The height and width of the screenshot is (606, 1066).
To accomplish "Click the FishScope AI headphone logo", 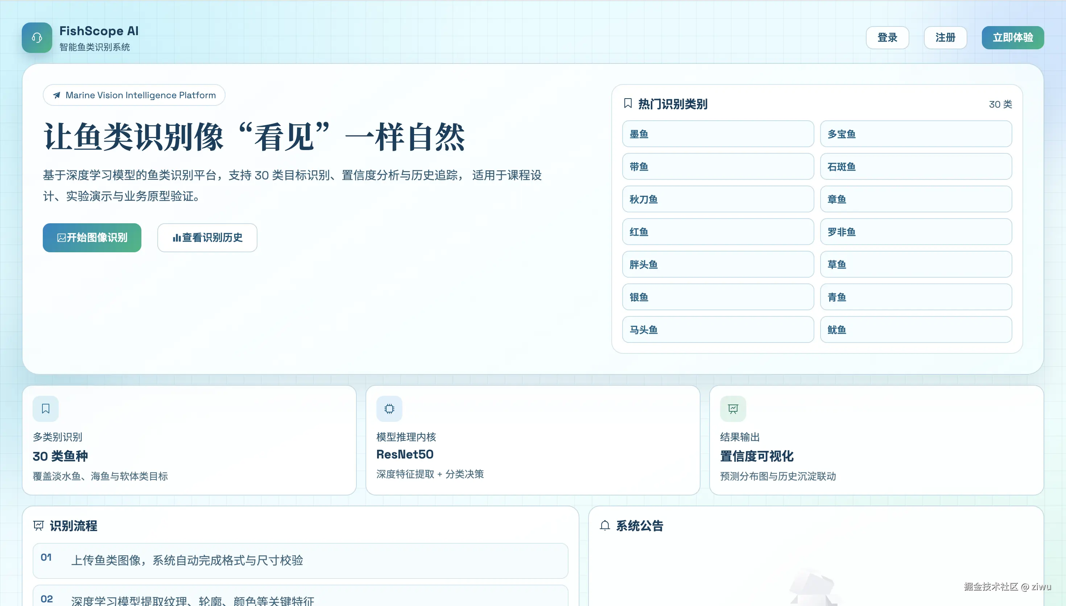I will click(37, 37).
